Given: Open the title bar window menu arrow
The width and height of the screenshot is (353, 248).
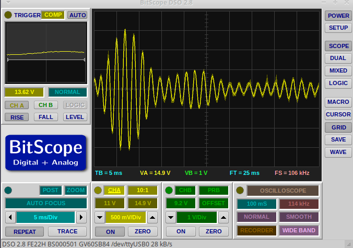Looking at the screenshot, I should pos(8,3).
